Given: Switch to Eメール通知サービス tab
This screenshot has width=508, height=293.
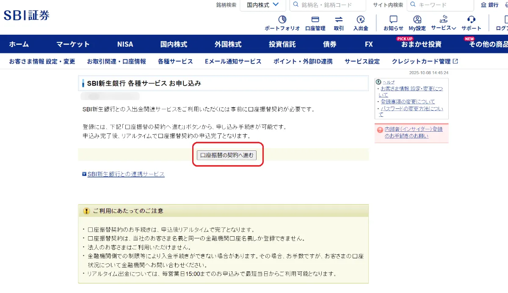Looking at the screenshot, I should pos(233,61).
